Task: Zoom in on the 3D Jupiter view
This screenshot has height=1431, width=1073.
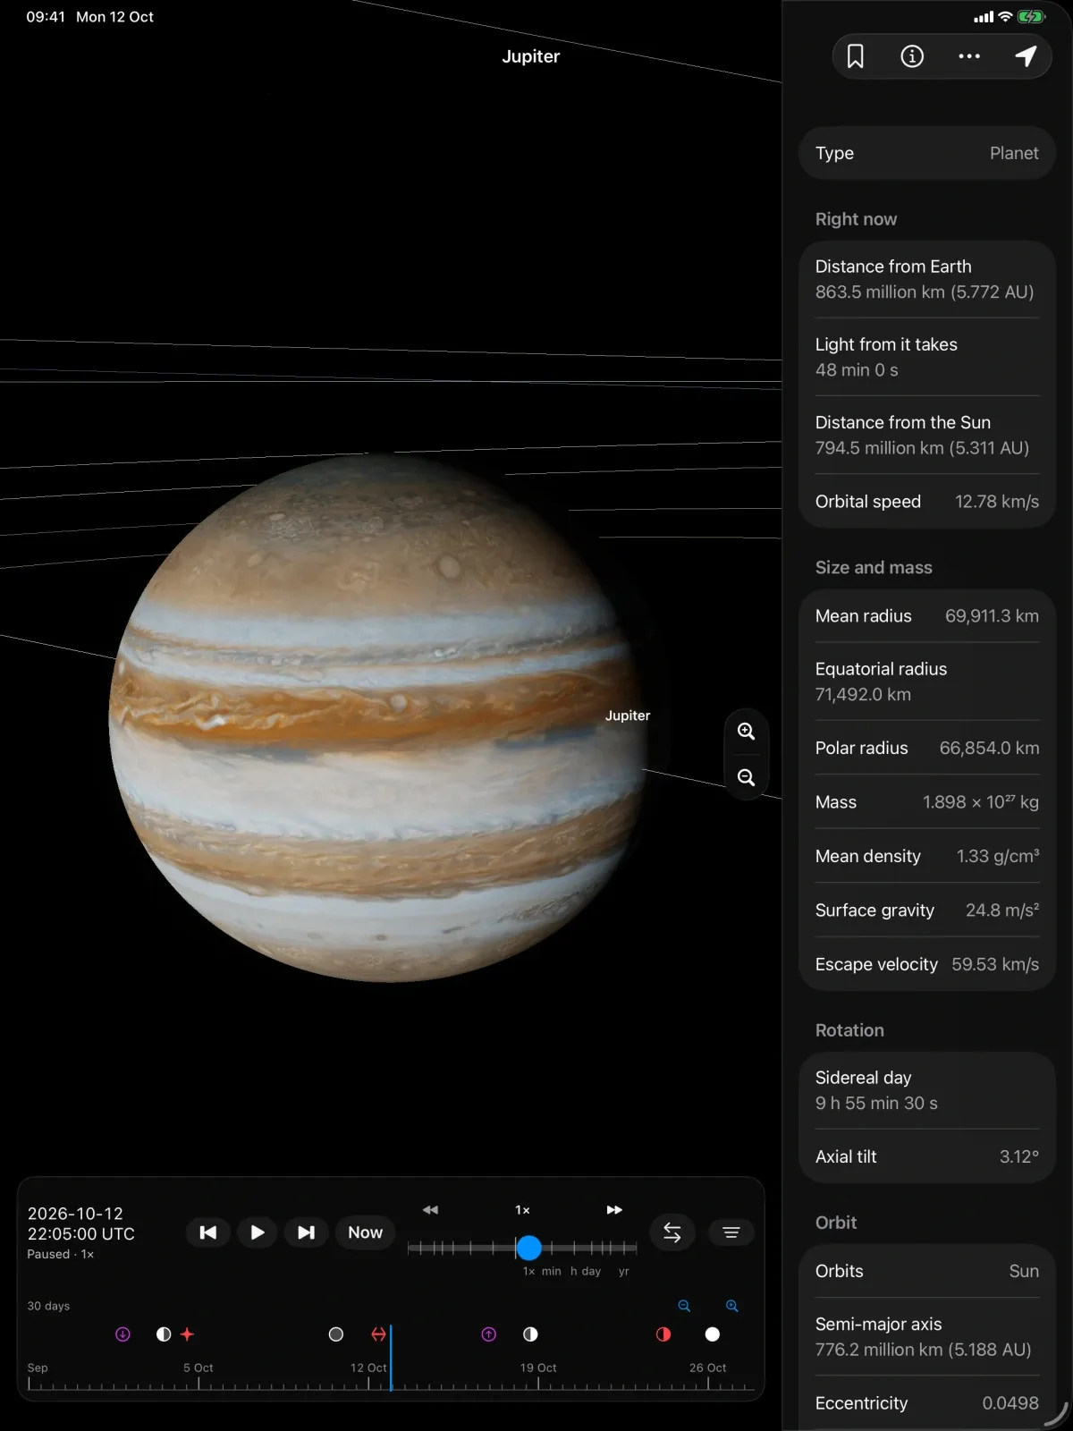Action: pos(746,732)
